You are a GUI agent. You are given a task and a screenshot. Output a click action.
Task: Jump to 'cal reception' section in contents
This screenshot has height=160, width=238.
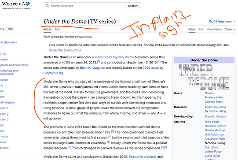[7, 103]
